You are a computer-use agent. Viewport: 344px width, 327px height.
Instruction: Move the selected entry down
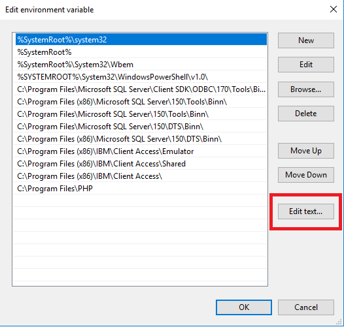(x=306, y=175)
